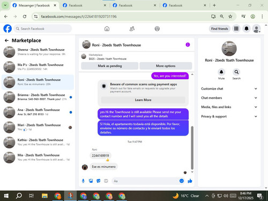Switch to the second Facebook tab
The image size is (268, 201).
(85, 5)
